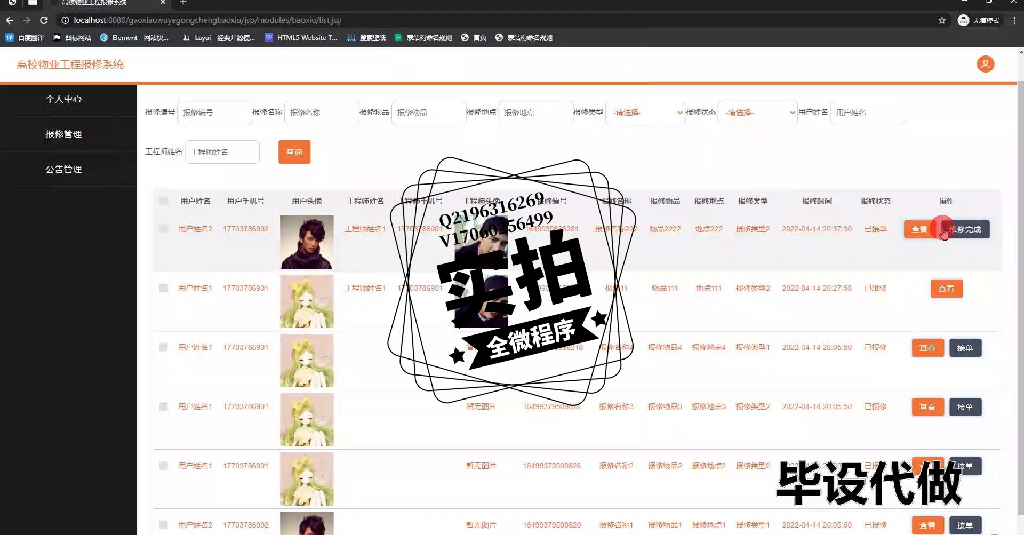
Task: Open avatar image in 已维修 row
Action: [x=307, y=301]
